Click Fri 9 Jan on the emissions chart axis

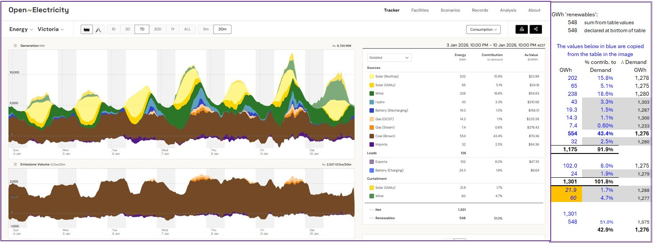(x=264, y=232)
